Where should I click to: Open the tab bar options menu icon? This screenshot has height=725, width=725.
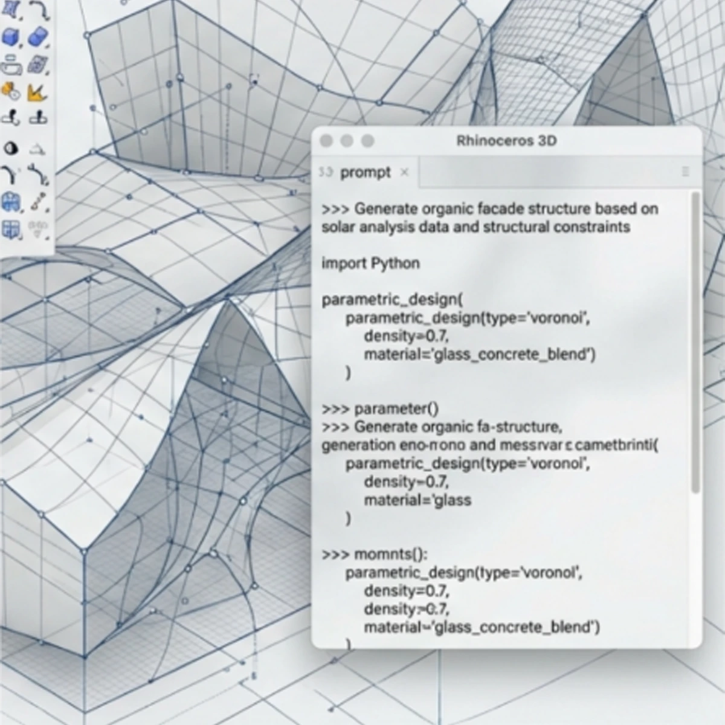click(685, 172)
